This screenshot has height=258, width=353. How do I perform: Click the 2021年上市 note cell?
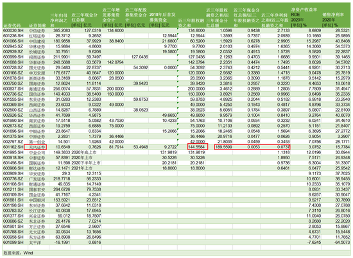(x=82, y=168)
